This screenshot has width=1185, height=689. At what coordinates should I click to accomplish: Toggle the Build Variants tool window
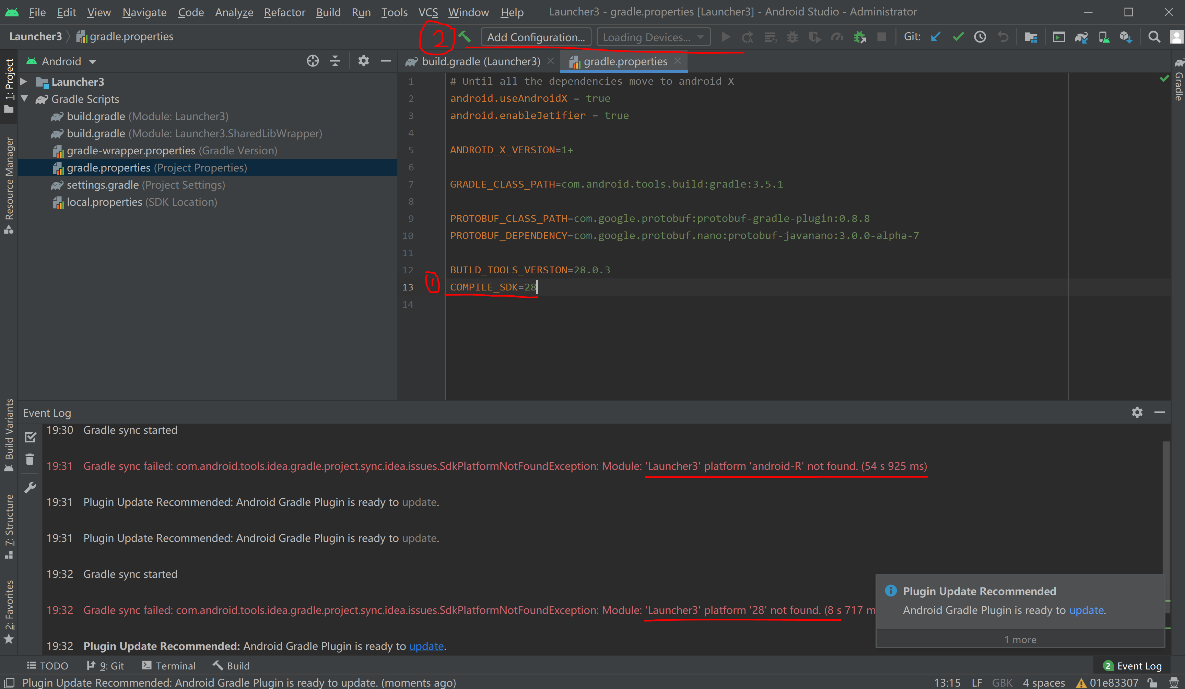[x=9, y=435]
